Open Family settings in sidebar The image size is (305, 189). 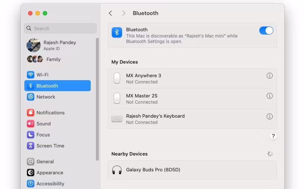coord(58,59)
